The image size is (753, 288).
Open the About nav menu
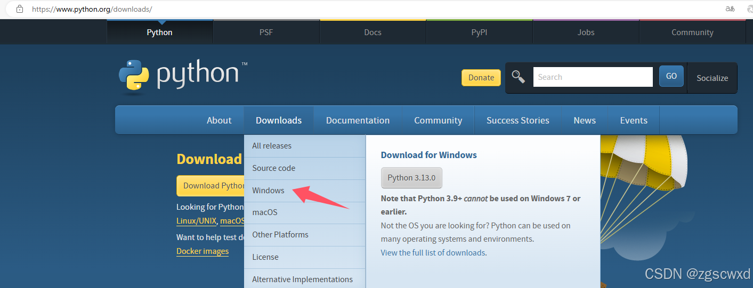click(219, 120)
